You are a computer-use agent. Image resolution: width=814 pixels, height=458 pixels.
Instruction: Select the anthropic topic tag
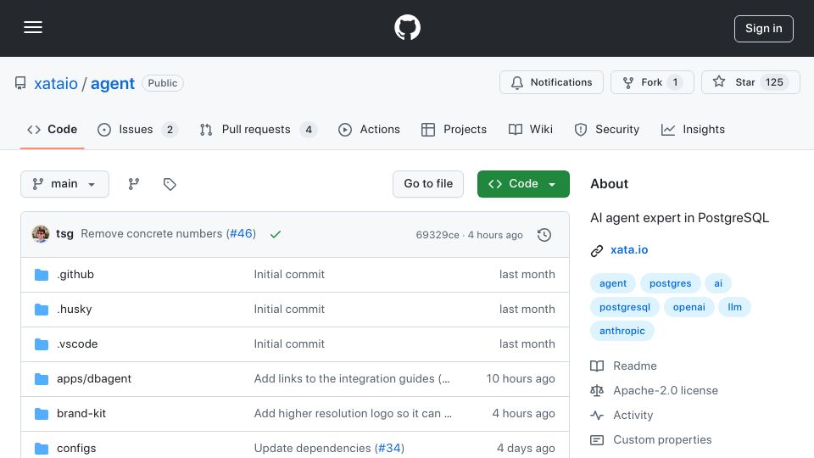[x=622, y=331]
